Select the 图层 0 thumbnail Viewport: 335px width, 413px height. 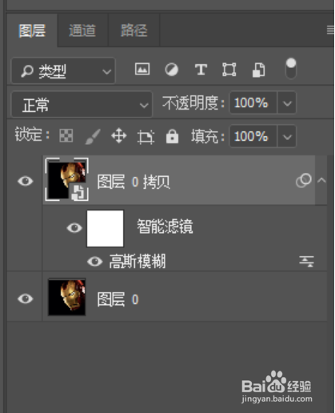tap(67, 297)
